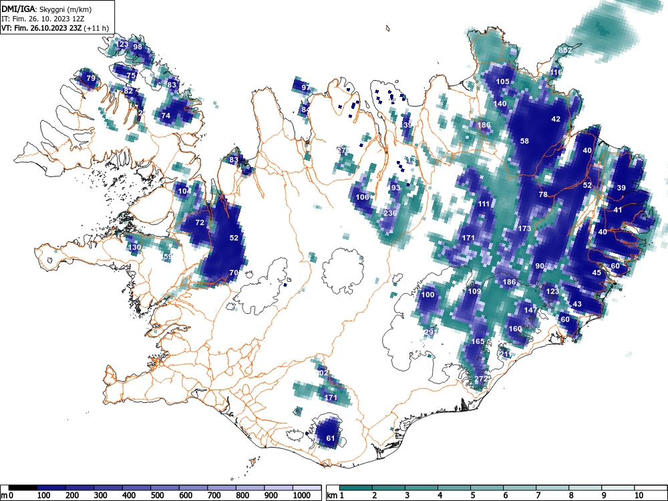Click the visibility value '852'
The width and height of the screenshot is (668, 501).
(x=565, y=50)
